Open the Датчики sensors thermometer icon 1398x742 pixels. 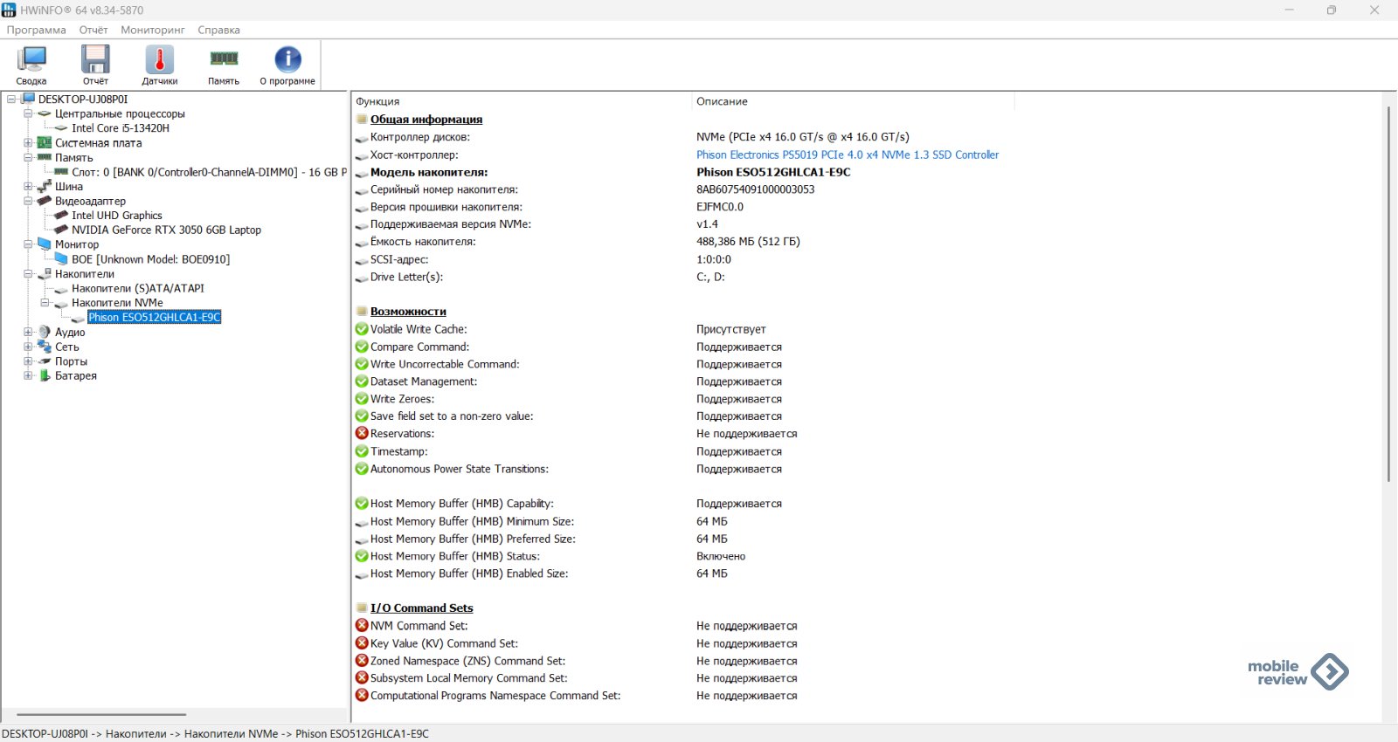coord(159,61)
